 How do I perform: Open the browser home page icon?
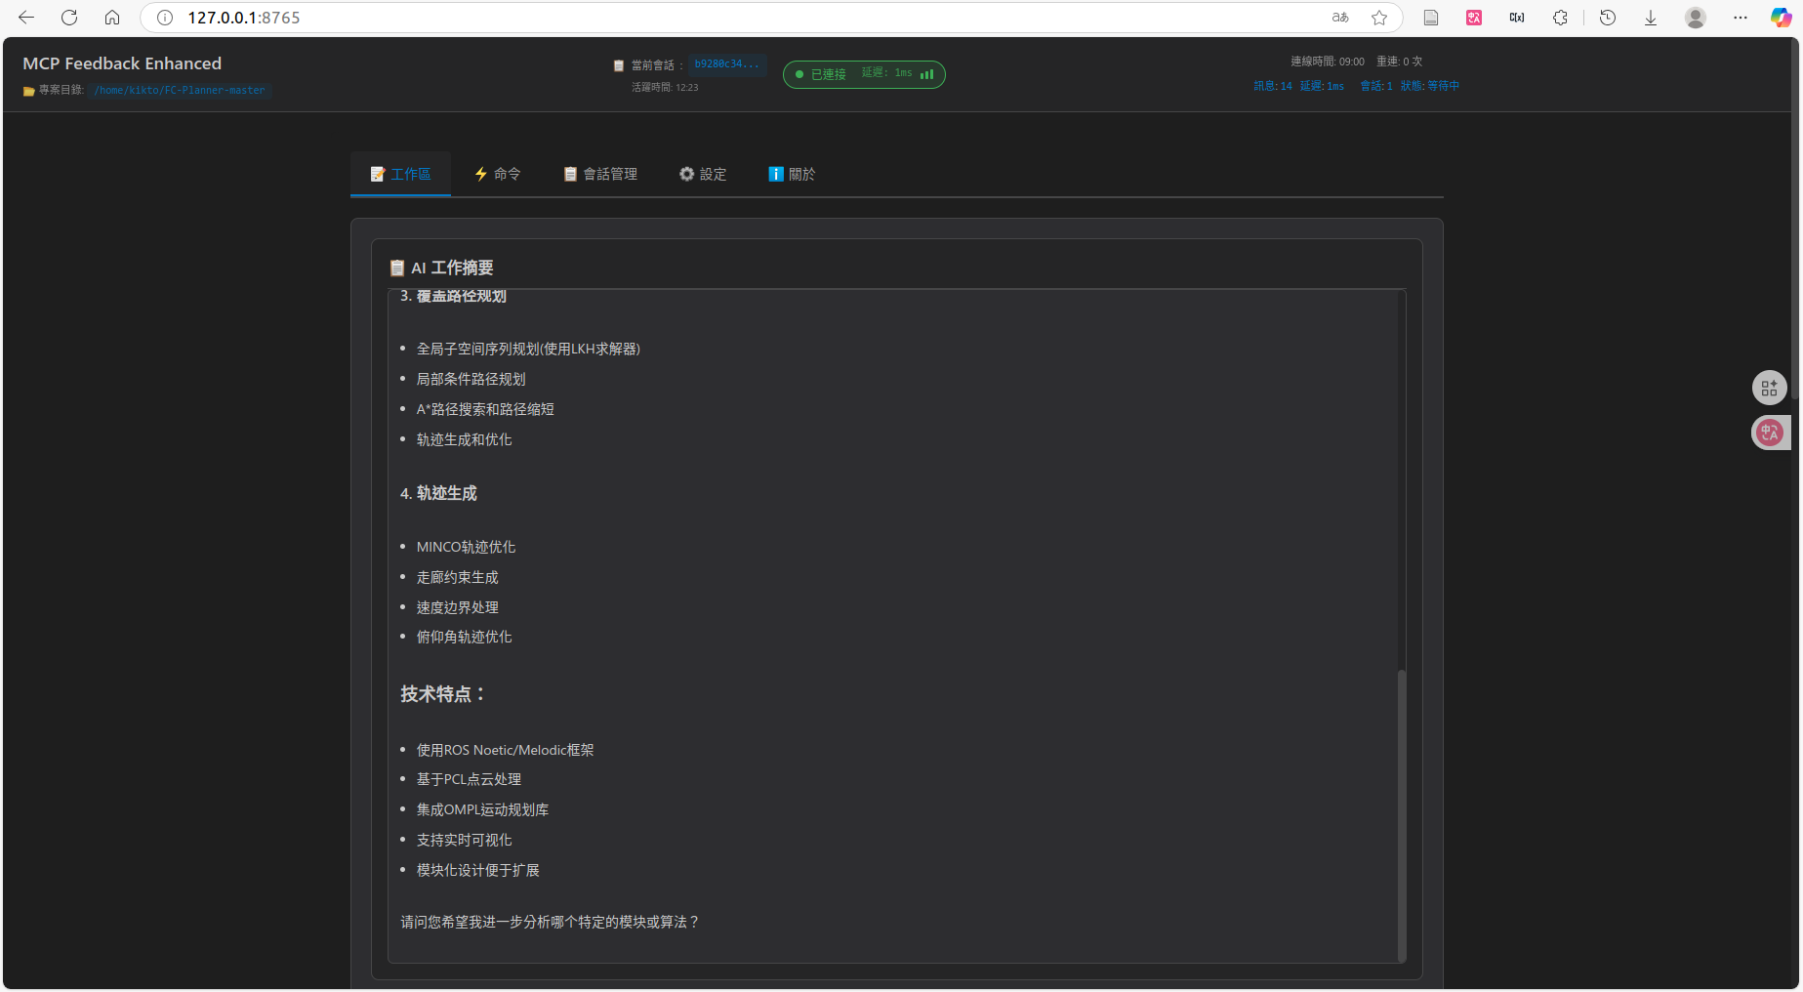pos(112,18)
